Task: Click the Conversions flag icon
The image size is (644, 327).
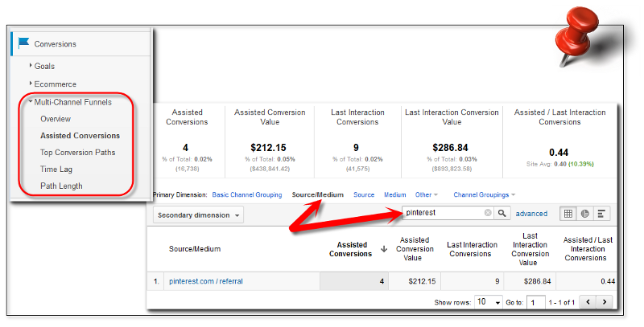Action: [24, 43]
